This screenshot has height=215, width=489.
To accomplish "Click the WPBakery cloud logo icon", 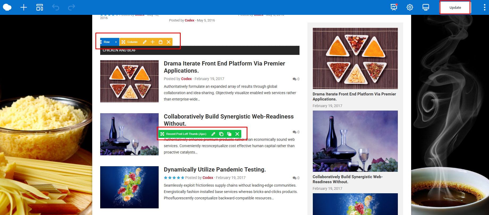I will click(x=7, y=7).
